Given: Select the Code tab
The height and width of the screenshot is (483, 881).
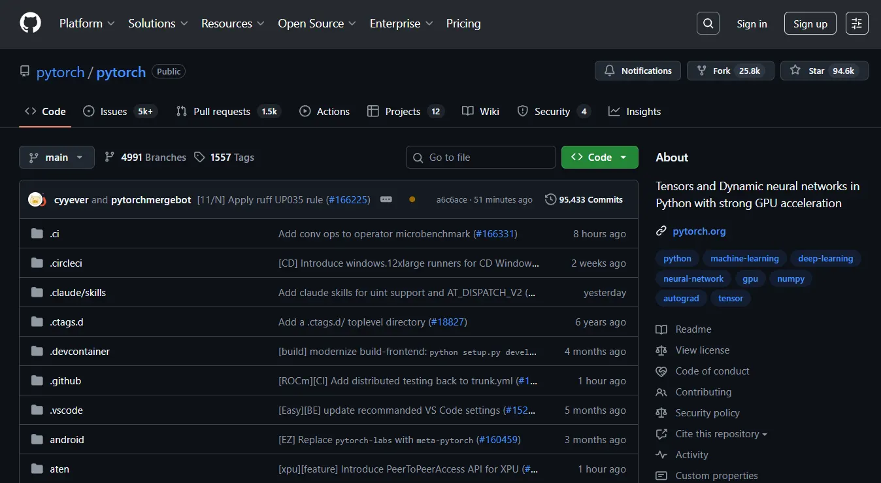Looking at the screenshot, I should click(x=45, y=111).
